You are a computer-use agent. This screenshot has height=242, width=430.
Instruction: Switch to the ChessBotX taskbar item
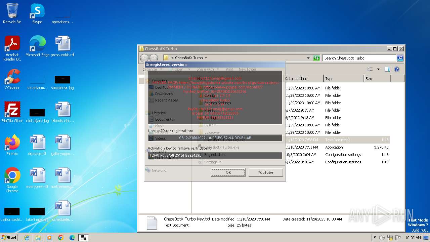pos(84,238)
